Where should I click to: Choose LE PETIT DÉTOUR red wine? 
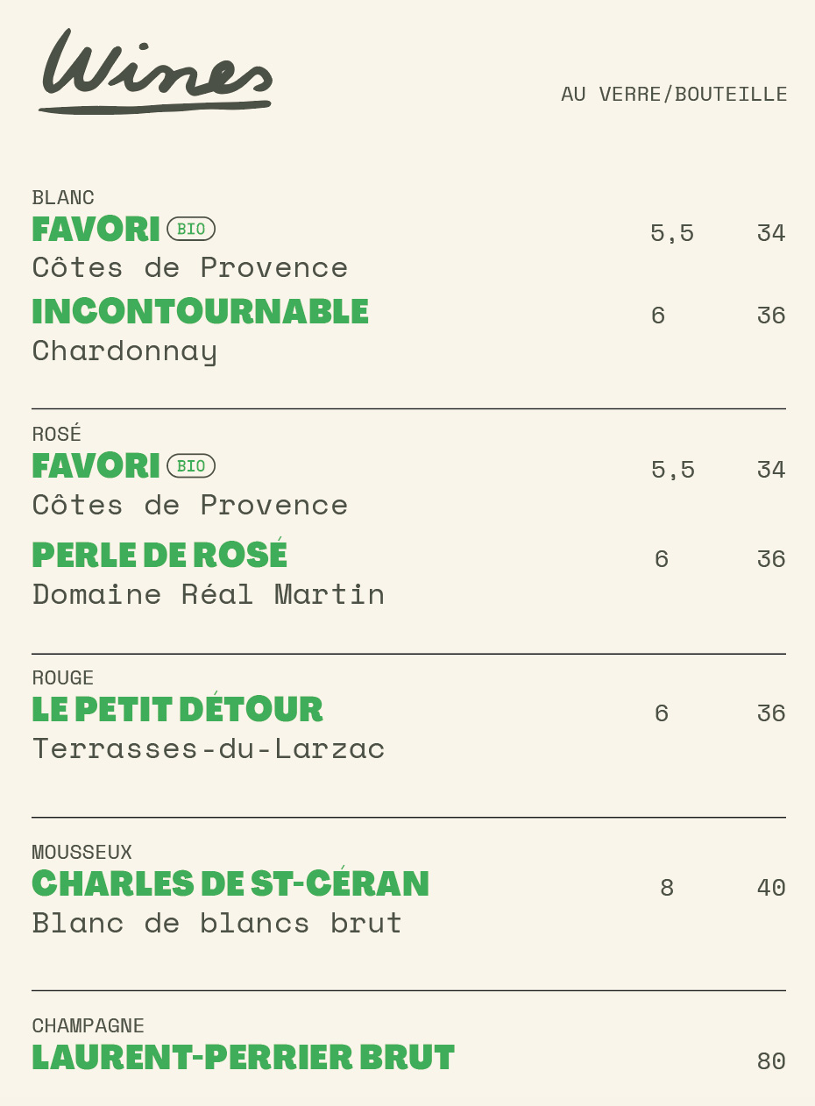[178, 709]
